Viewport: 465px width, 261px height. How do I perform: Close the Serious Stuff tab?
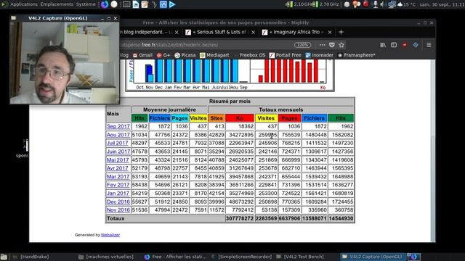(253, 32)
